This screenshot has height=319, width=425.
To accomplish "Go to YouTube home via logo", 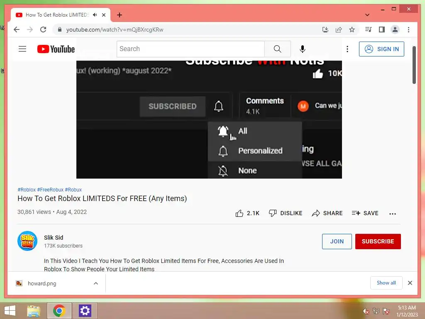I will [56, 49].
